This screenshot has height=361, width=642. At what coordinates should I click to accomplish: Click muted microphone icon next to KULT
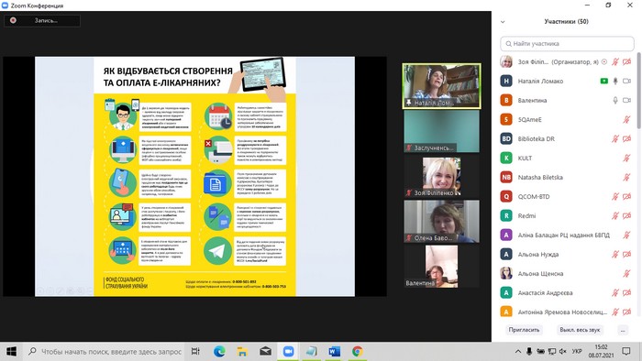626,158
